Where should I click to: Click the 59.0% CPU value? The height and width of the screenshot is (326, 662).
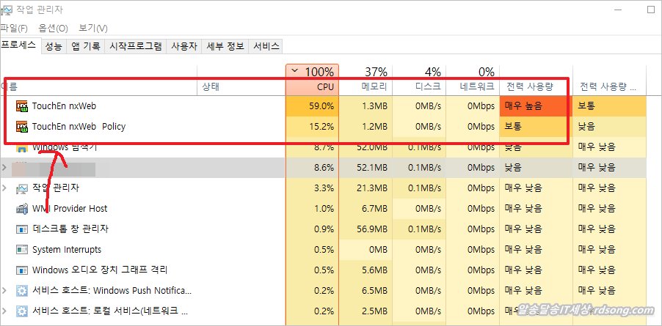click(x=321, y=106)
